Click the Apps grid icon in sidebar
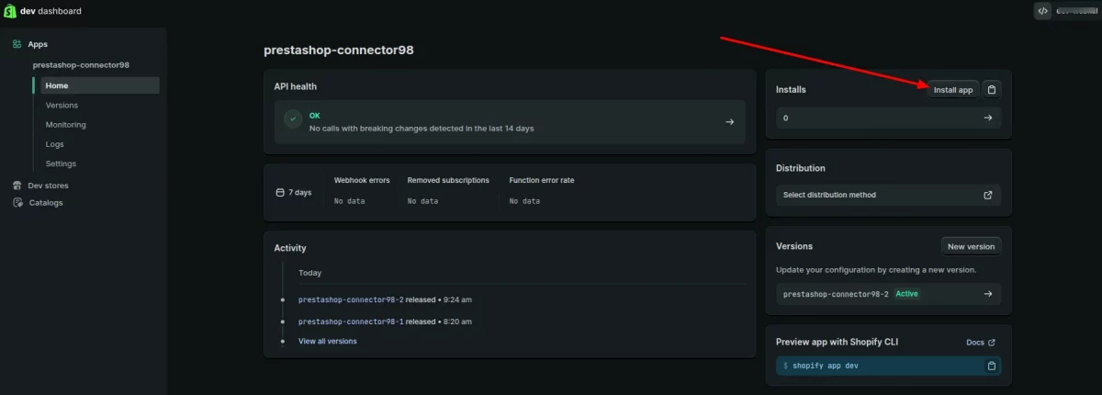The width and height of the screenshot is (1102, 395). [17, 44]
